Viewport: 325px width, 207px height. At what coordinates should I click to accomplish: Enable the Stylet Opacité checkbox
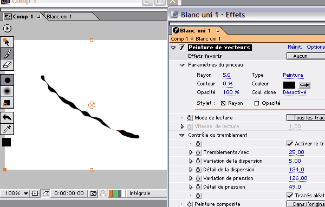coord(257,103)
